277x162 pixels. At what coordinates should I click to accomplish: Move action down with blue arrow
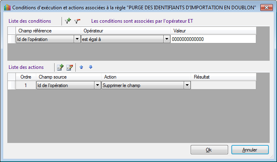pos(90,67)
